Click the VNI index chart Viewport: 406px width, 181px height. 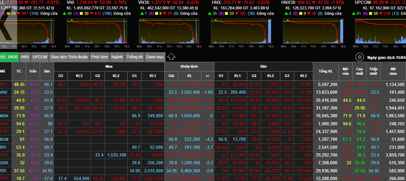[x=96, y=31]
